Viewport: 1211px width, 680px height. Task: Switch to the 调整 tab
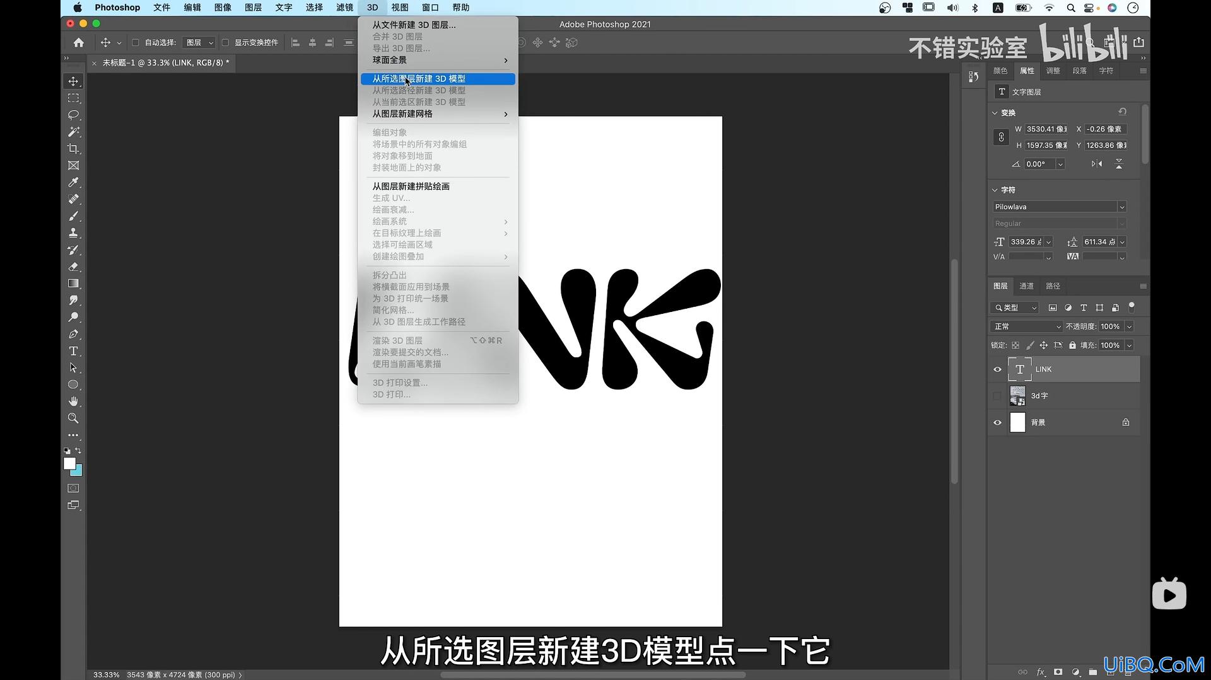click(x=1053, y=71)
